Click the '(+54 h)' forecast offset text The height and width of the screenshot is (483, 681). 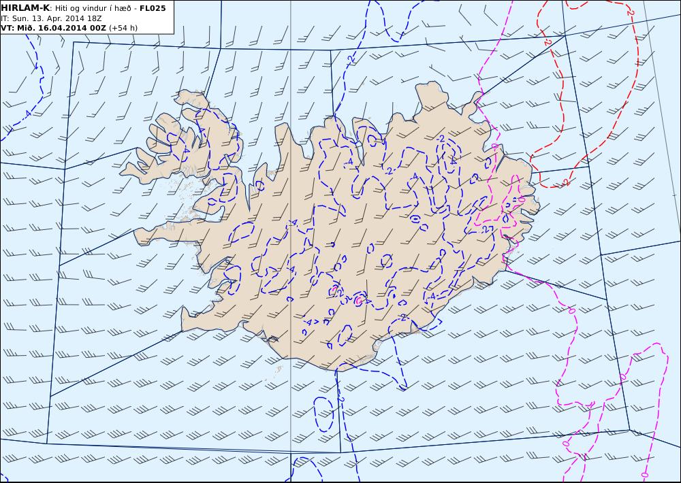pyautogui.click(x=123, y=28)
